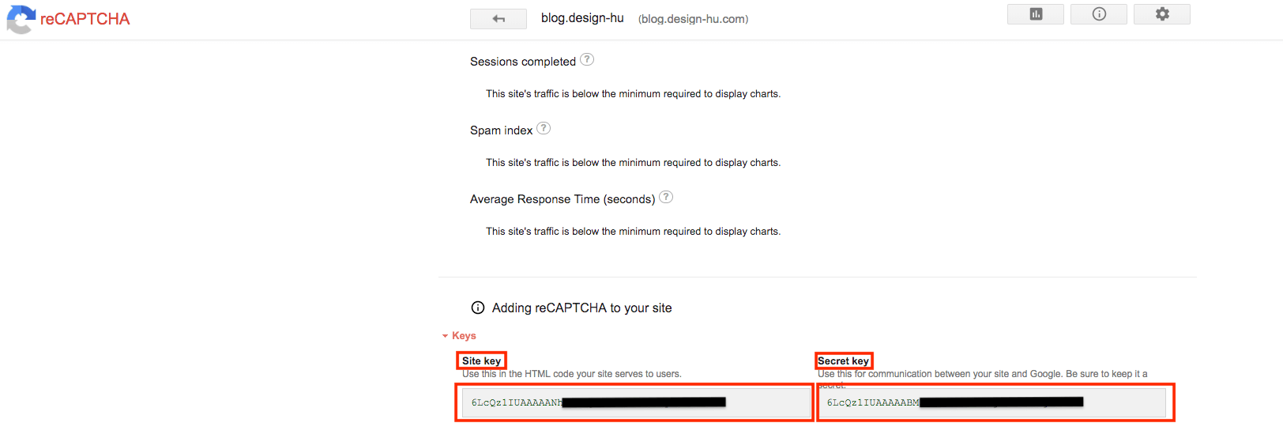Click the info button in top toolbar
Image resolution: width=1283 pixels, height=438 pixels.
click(1098, 14)
